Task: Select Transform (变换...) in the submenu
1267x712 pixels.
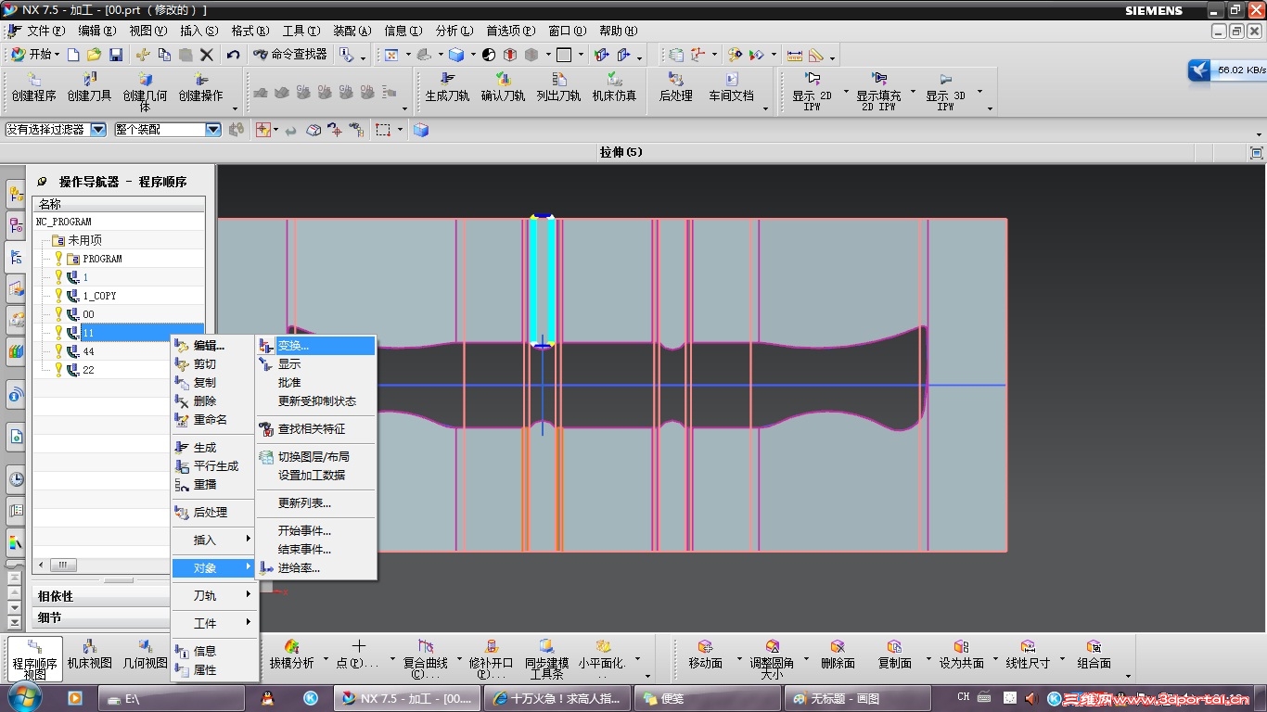Action: tap(293, 346)
